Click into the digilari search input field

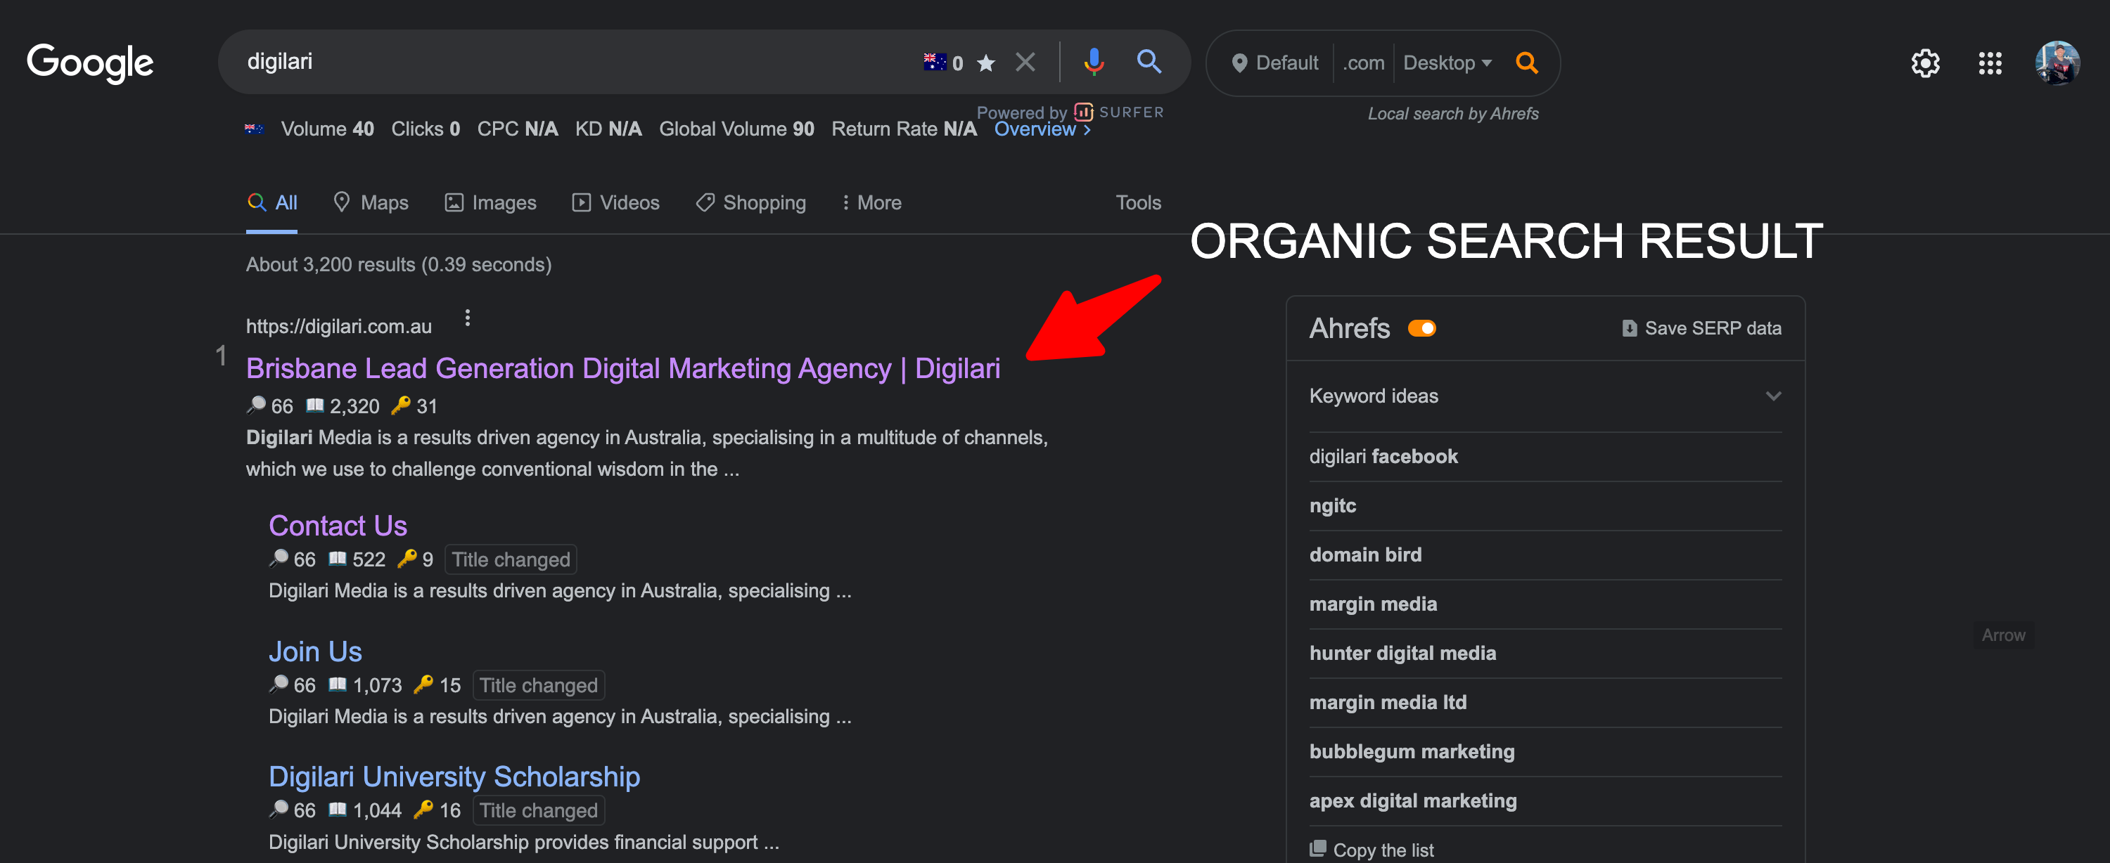click(573, 61)
